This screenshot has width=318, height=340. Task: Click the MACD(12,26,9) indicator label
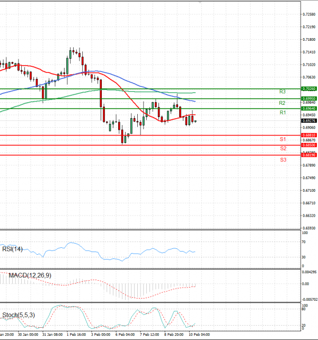pos(30,275)
